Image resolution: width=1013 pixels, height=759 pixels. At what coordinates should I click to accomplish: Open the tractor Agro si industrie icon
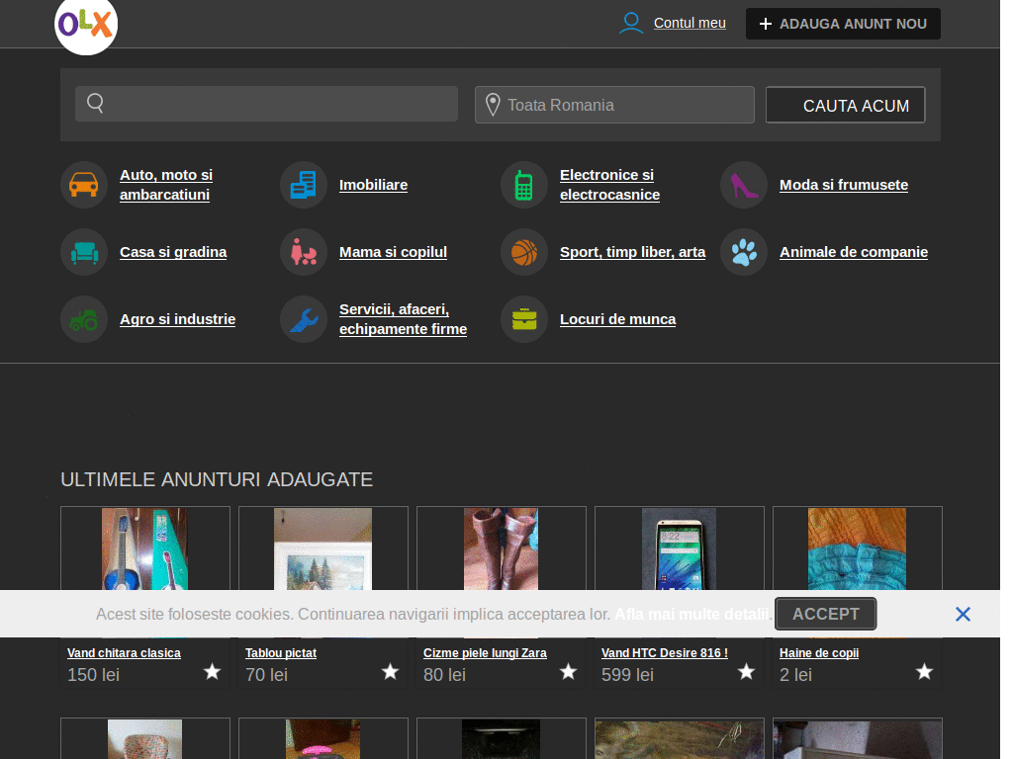pos(84,319)
